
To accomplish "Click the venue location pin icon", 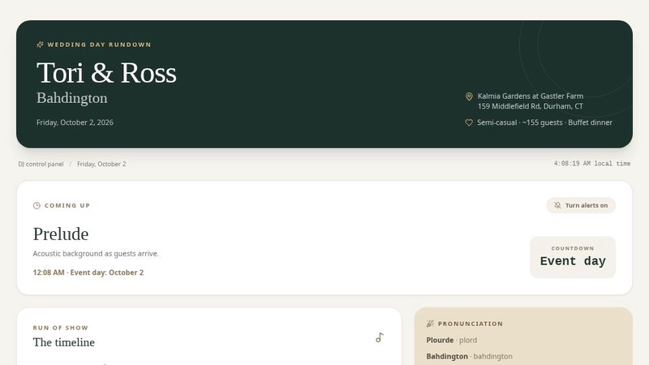I will pos(469,97).
